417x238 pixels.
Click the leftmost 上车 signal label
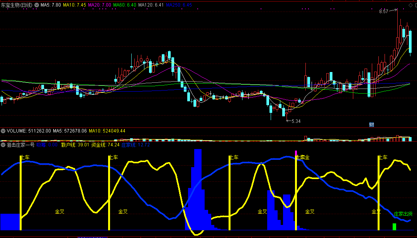click(x=25, y=158)
